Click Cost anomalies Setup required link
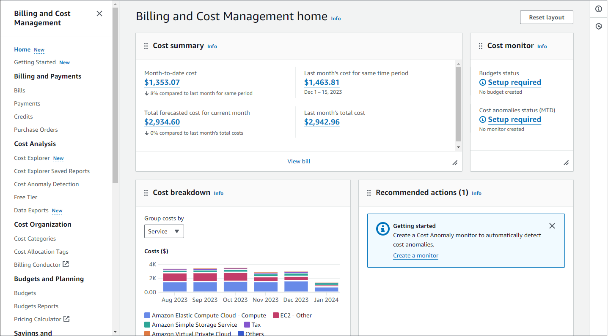608x336 pixels. 514,119
